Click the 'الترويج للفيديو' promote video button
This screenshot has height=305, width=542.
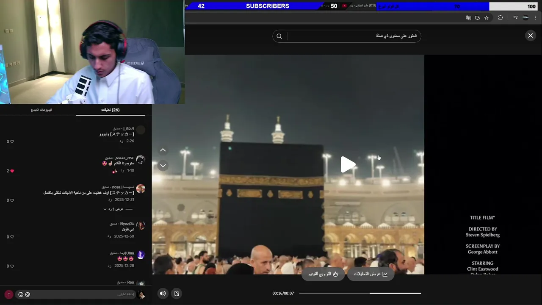click(323, 274)
